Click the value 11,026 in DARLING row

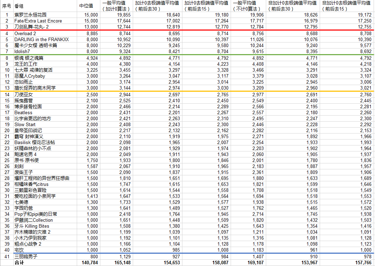[257, 39]
